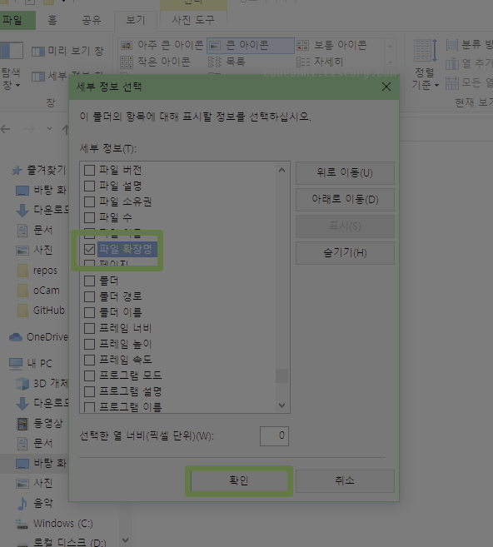The image size is (493, 547).
Task: Confirm with the 확인 button
Action: point(239,481)
